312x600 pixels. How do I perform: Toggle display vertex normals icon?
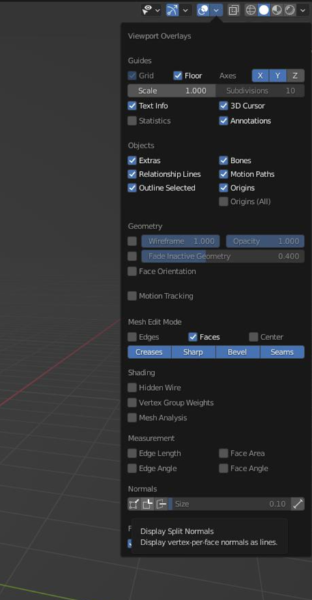click(134, 504)
